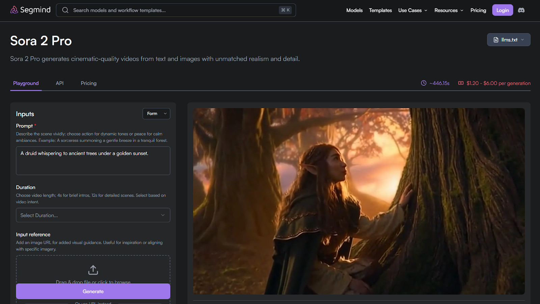Open the Form view selector dropdown
The image size is (540, 304).
coord(156,113)
